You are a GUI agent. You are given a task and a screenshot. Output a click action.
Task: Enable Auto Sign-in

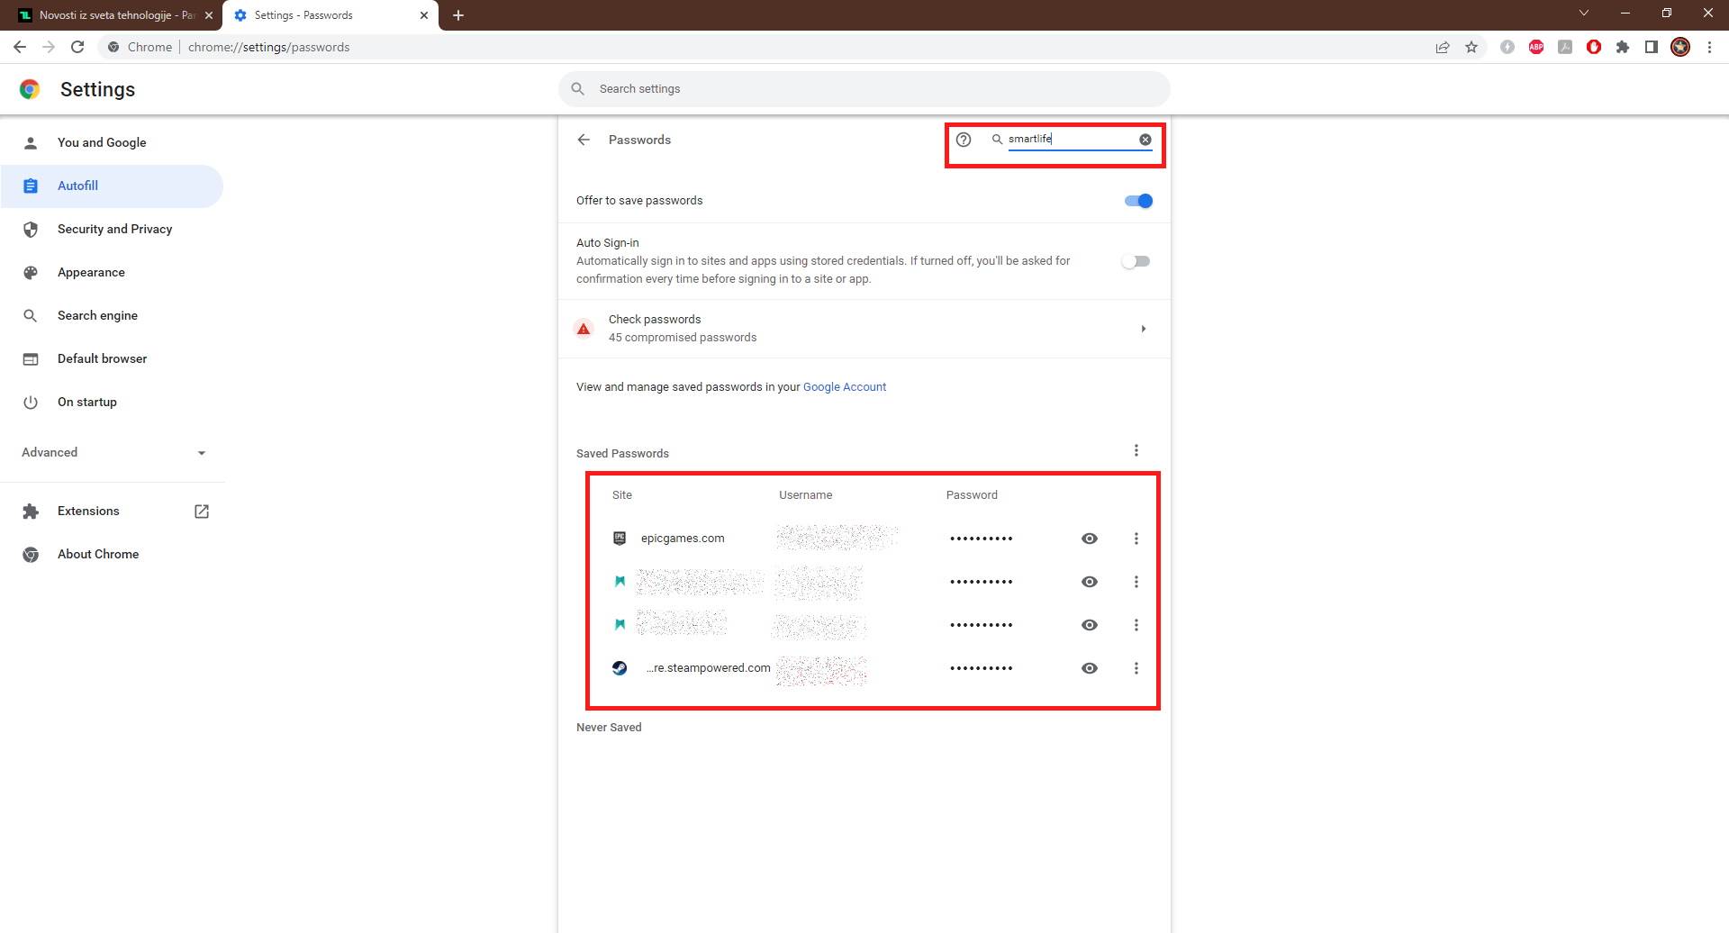(1136, 260)
